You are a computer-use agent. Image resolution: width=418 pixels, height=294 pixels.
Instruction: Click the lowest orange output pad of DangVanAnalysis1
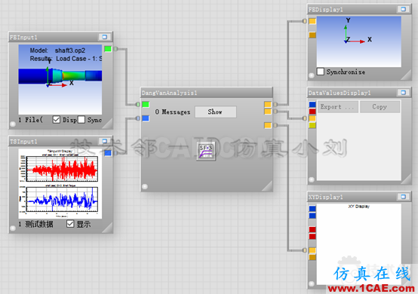coord(268,125)
